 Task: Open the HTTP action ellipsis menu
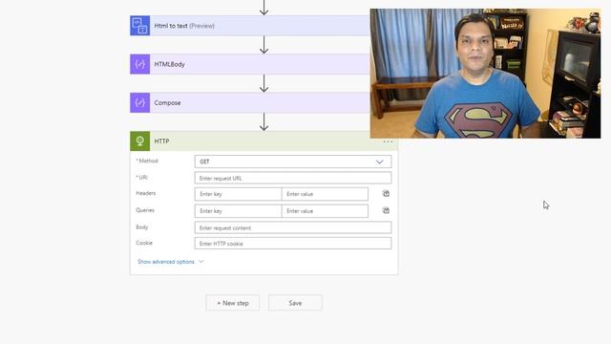click(388, 141)
